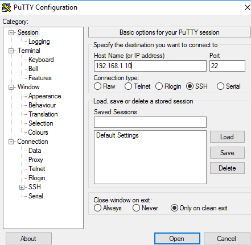The image size is (251, 245).
Task: Choose Telnet as connection type
Action: 128,86
